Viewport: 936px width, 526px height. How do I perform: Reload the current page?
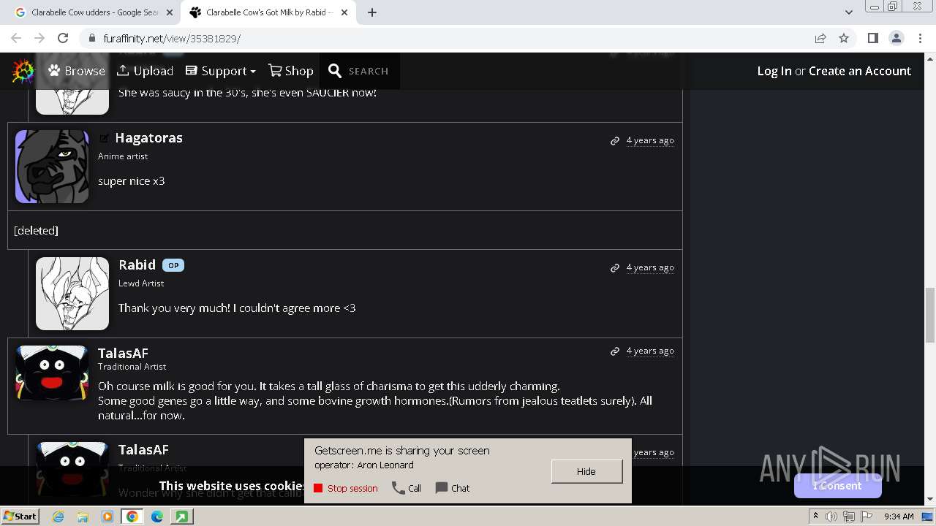click(x=63, y=38)
